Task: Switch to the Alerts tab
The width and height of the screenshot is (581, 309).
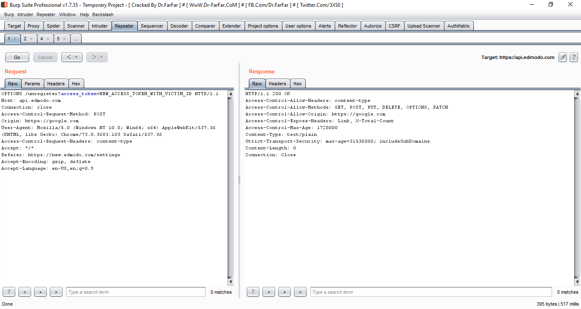Action: (325, 26)
